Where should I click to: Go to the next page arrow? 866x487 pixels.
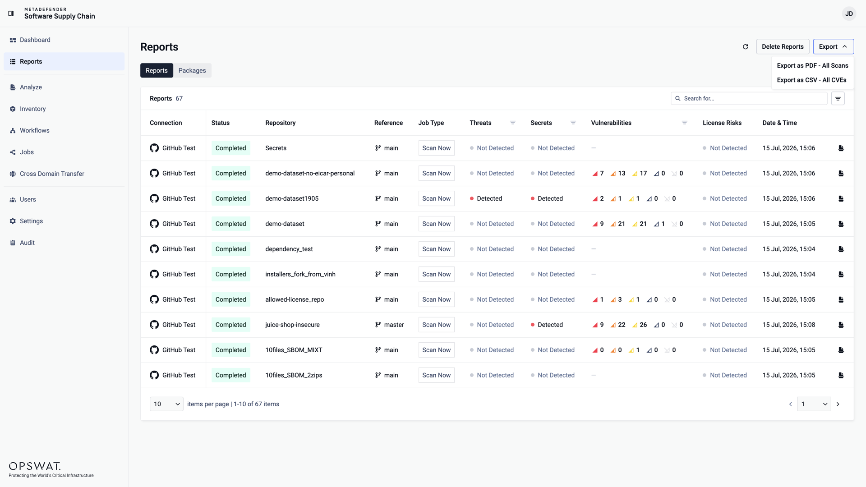pyautogui.click(x=838, y=404)
